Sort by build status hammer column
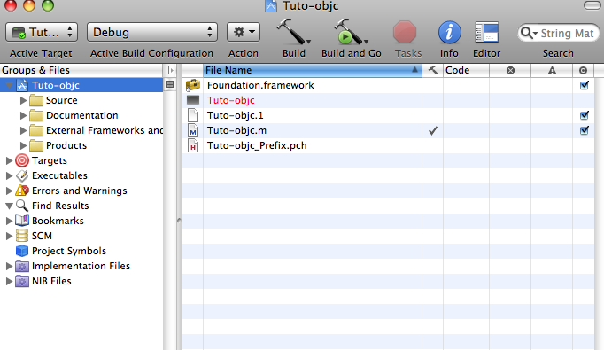The height and width of the screenshot is (350, 604). pos(432,71)
